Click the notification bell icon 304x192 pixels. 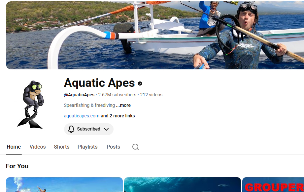point(71,129)
